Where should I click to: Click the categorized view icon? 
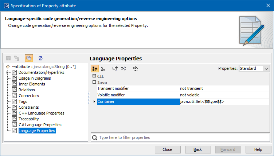(x=95, y=68)
